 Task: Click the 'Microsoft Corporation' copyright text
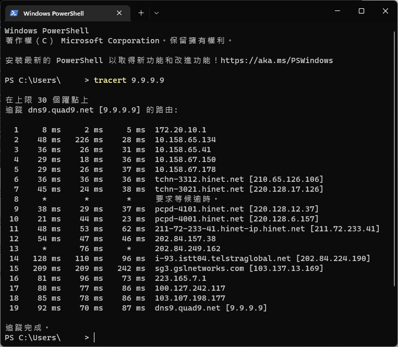(110, 40)
